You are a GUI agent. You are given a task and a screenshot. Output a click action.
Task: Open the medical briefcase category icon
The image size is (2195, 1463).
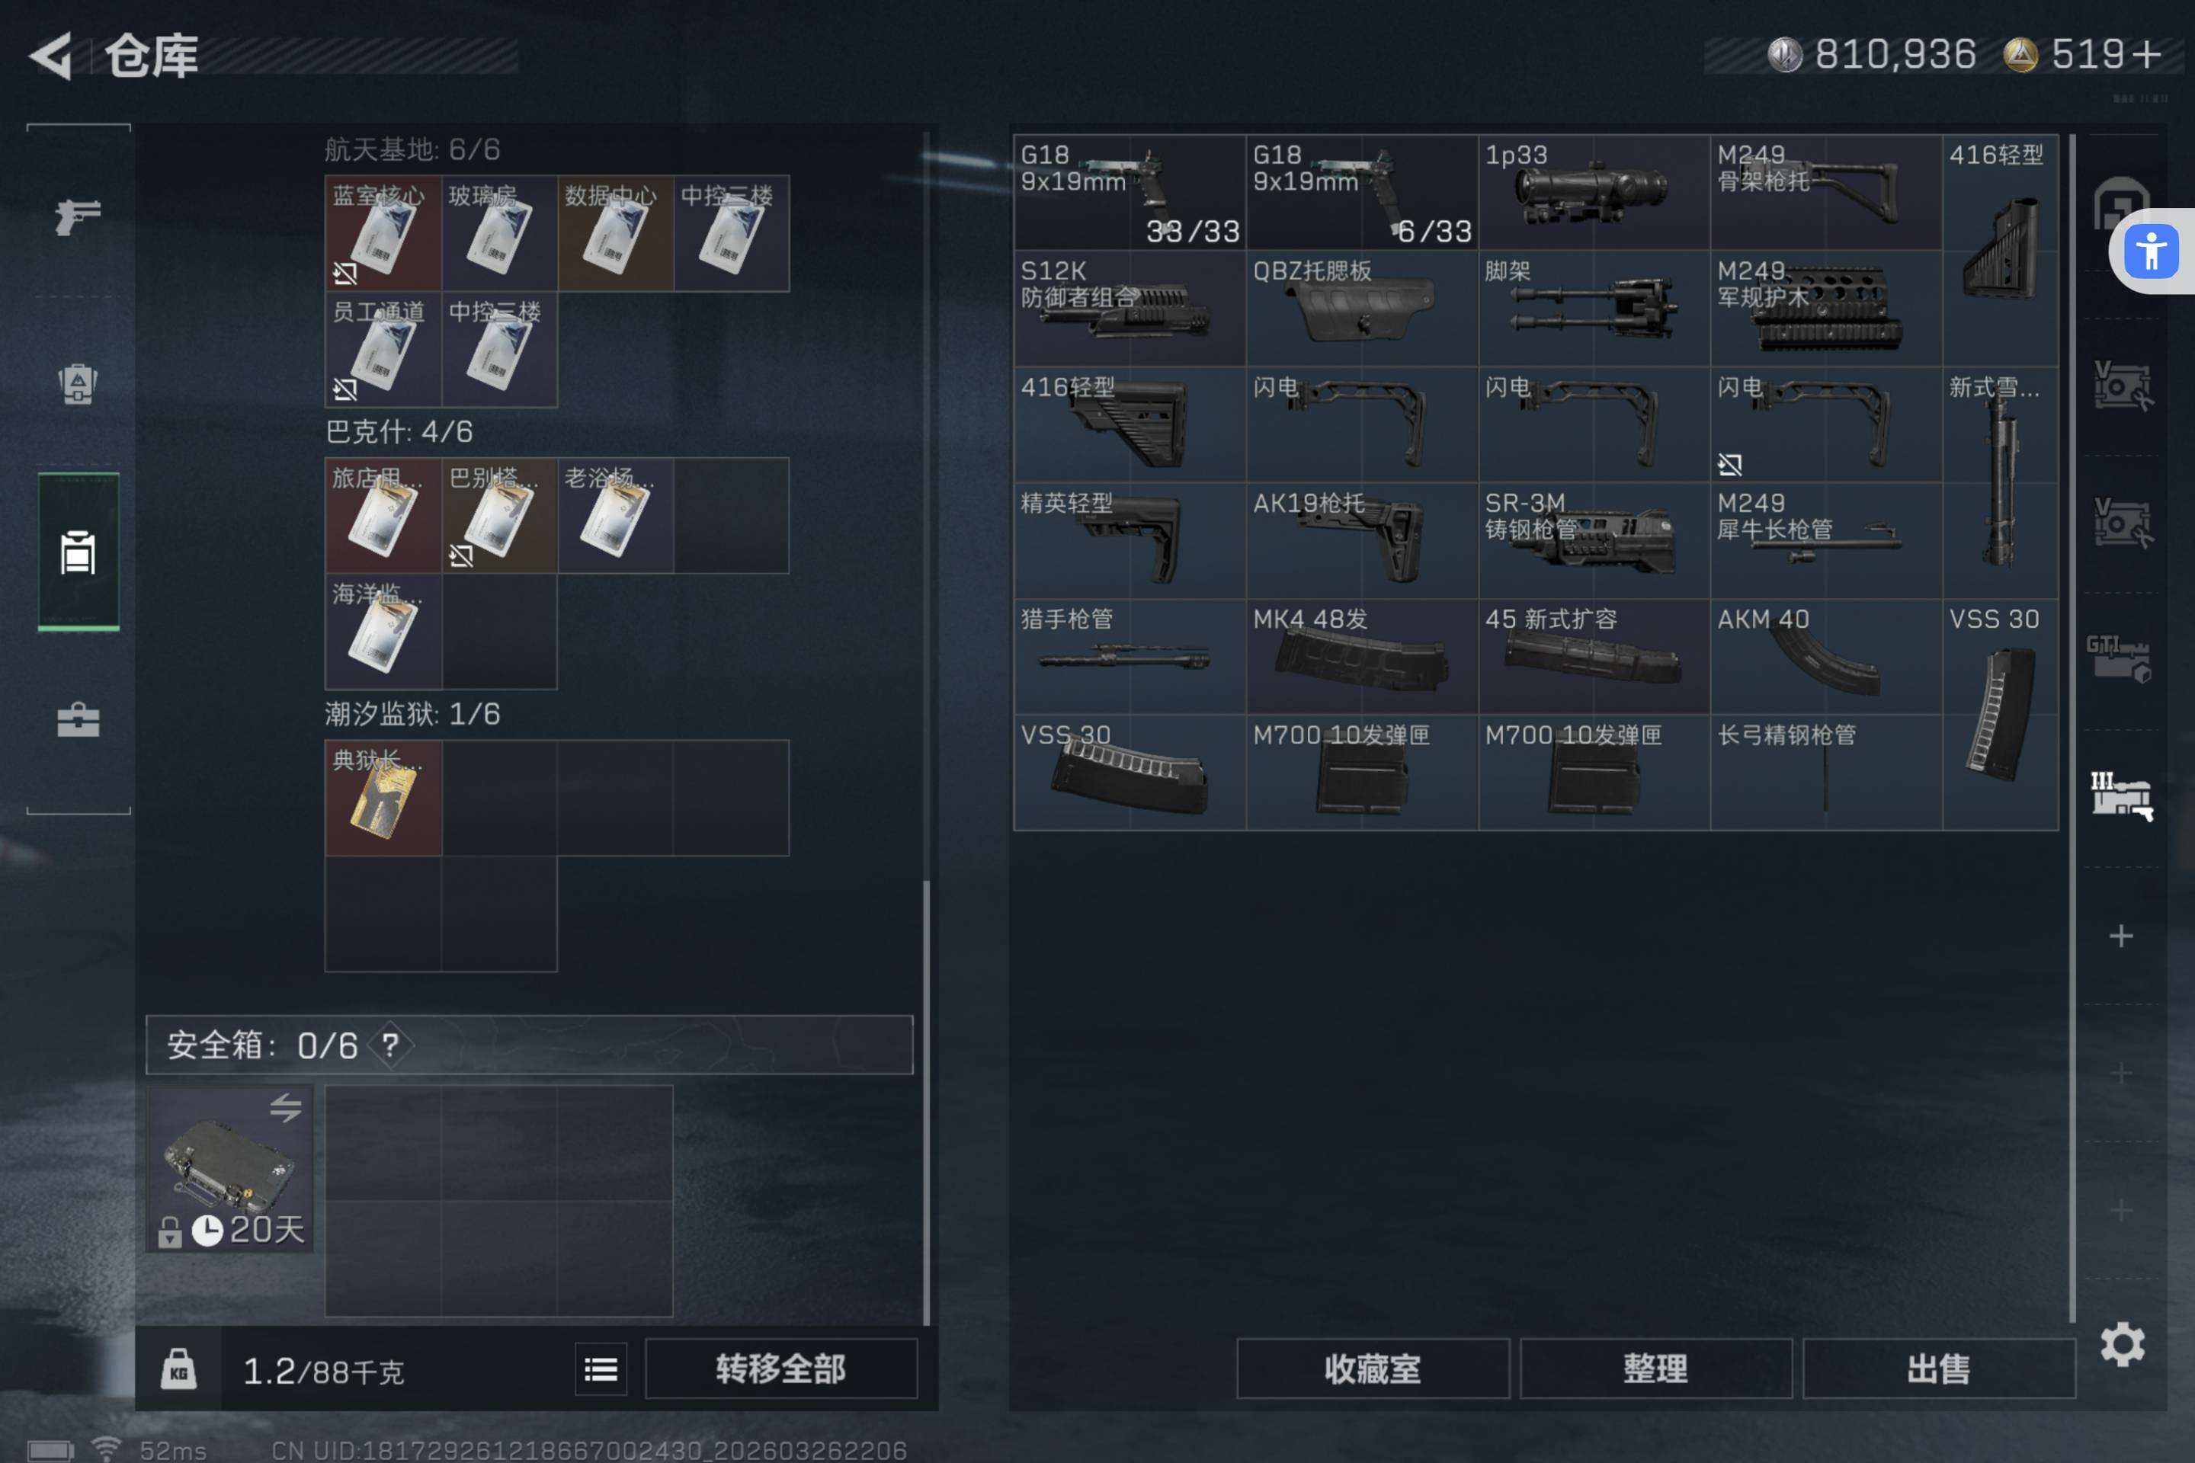point(79,719)
